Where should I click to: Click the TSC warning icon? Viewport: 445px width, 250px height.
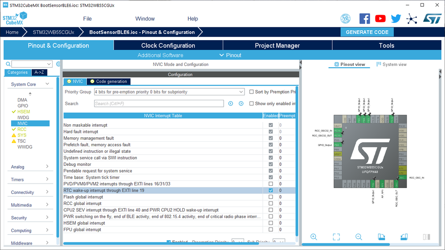pos(14,141)
